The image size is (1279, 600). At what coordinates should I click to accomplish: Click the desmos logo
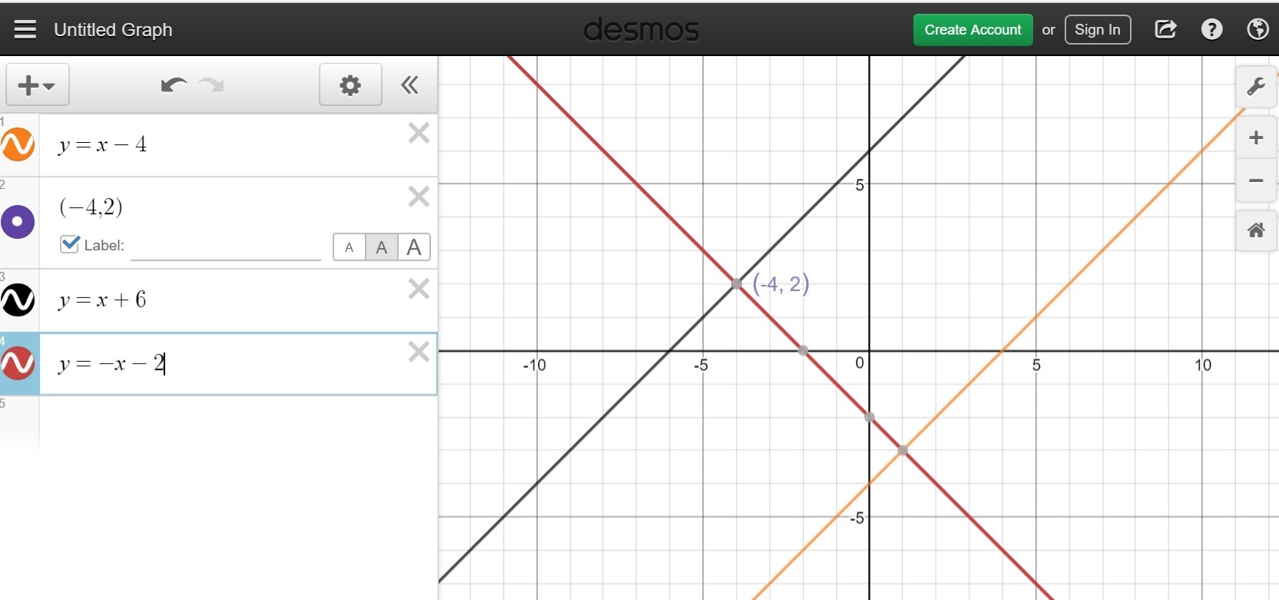[641, 30]
